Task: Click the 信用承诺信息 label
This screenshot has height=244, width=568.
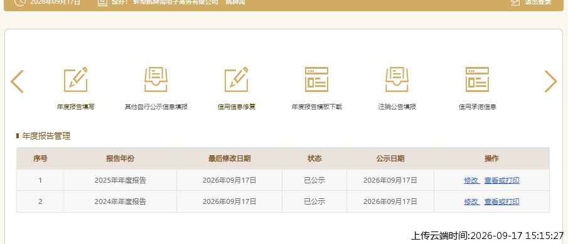Action: (x=478, y=107)
